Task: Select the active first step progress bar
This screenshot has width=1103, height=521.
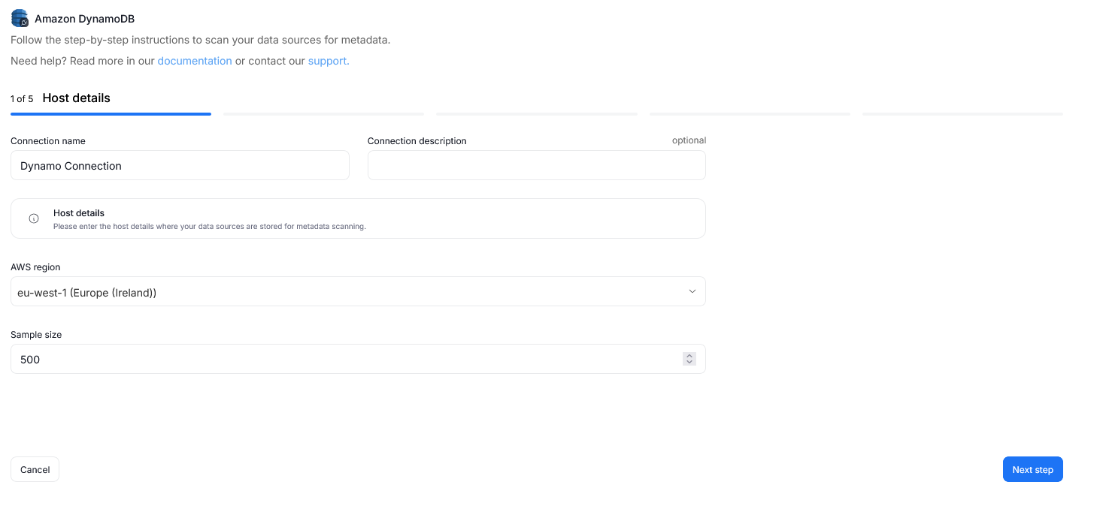Action: tap(111, 114)
